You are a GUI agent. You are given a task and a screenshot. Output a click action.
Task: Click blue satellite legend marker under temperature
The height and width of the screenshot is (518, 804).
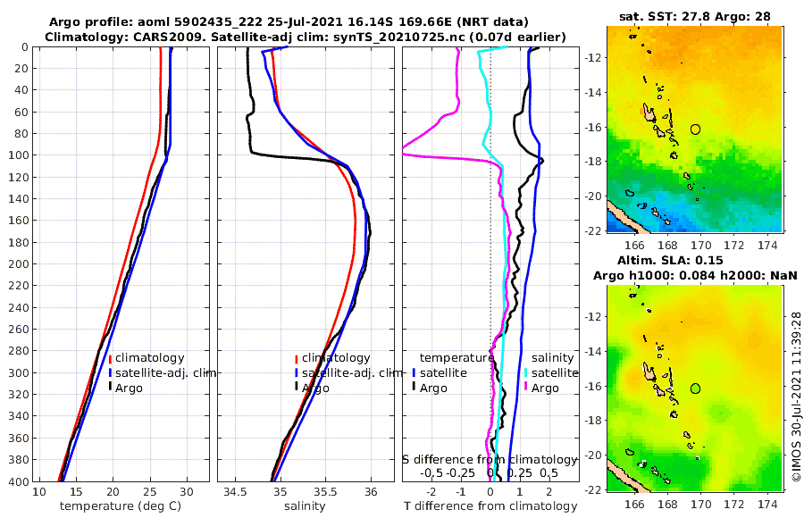[x=414, y=373]
